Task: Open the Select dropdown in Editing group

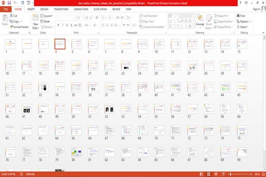Action: pyautogui.click(x=243, y=27)
